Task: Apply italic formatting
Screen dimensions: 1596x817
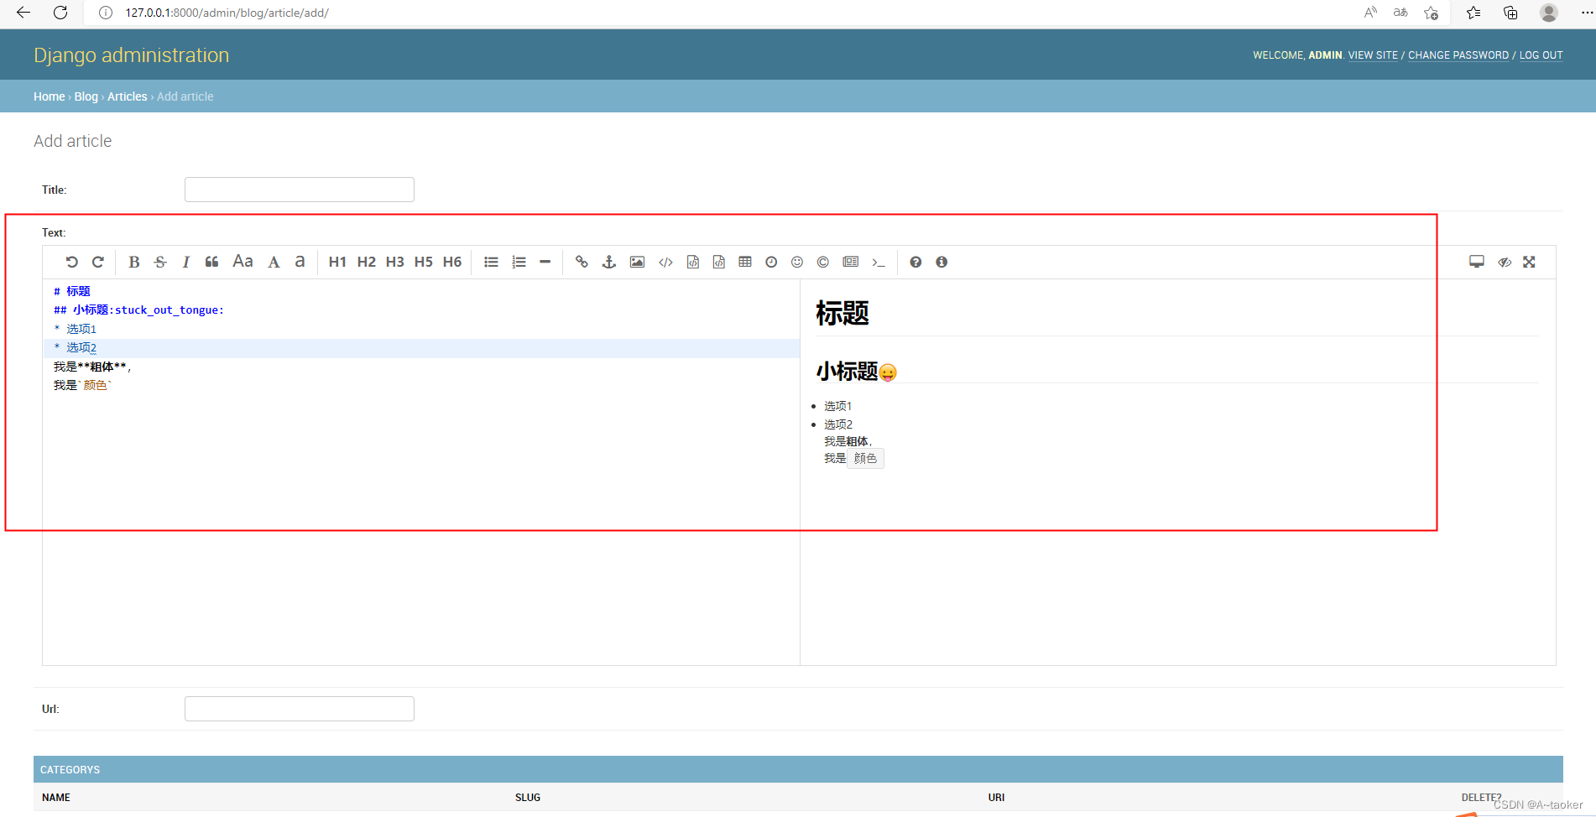Action: pos(186,262)
